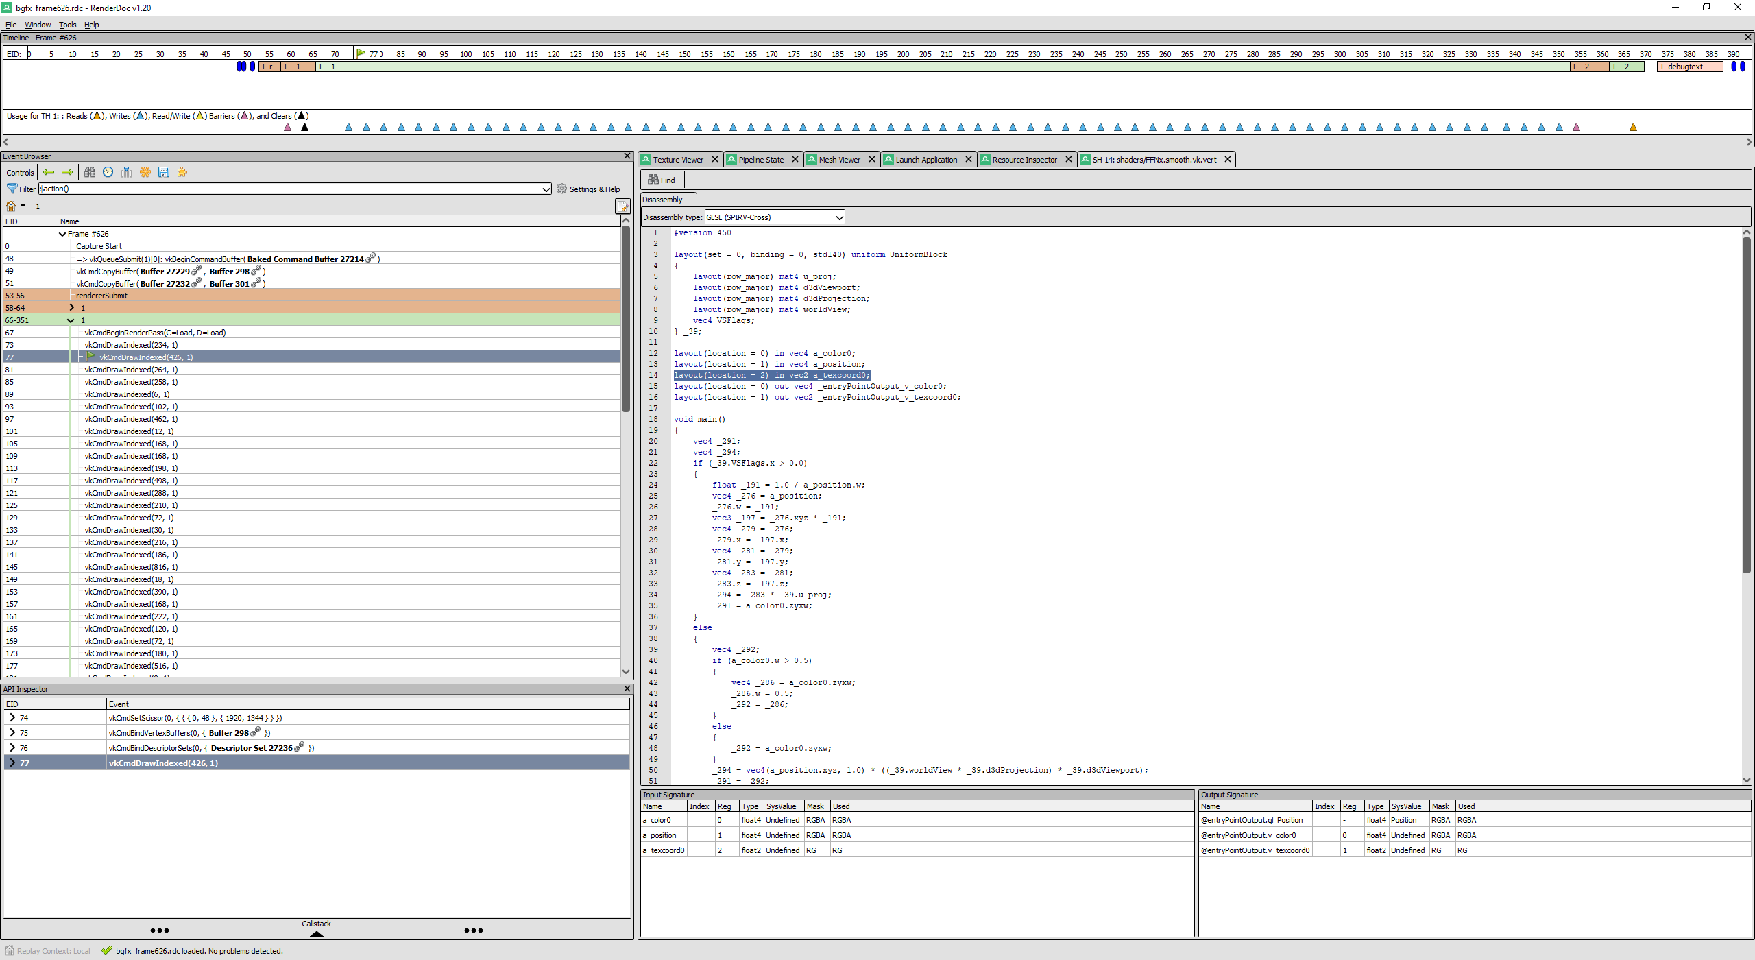Open the timeline clock icon in Event Browser
The height and width of the screenshot is (960, 1755).
pyautogui.click(x=108, y=172)
